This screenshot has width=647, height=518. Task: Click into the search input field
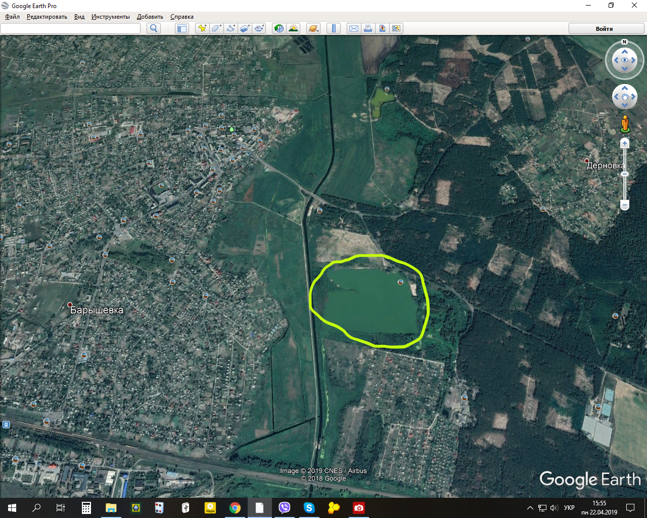coord(70,28)
